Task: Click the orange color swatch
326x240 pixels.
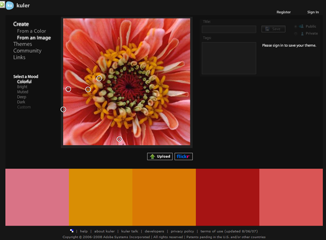Action: (x=164, y=197)
